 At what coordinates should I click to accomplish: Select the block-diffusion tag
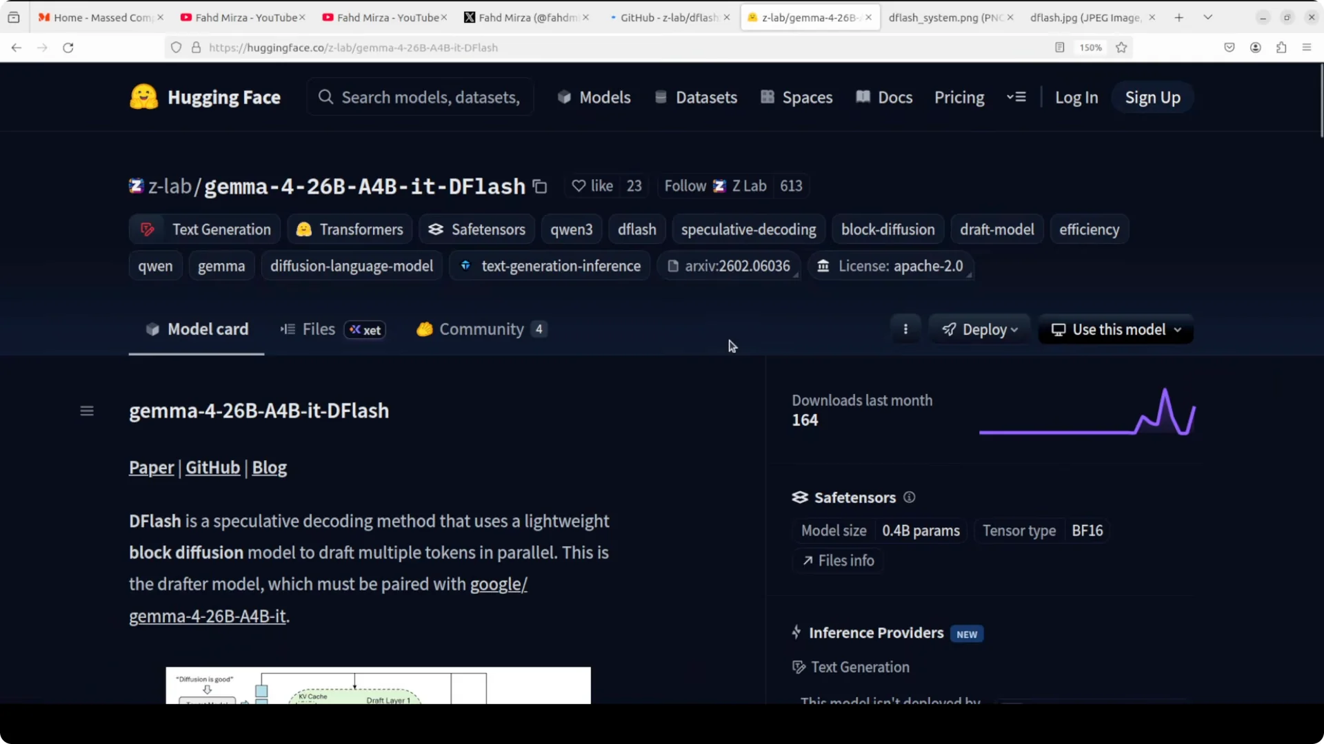[x=887, y=229]
